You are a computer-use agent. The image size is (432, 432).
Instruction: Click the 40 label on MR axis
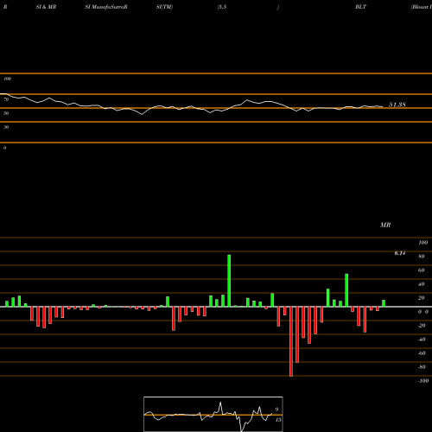[422, 284]
